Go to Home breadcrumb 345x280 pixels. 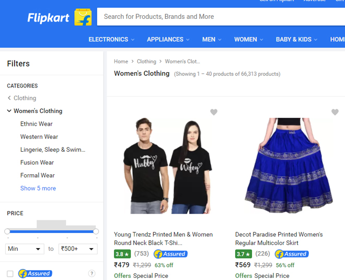tap(121, 61)
